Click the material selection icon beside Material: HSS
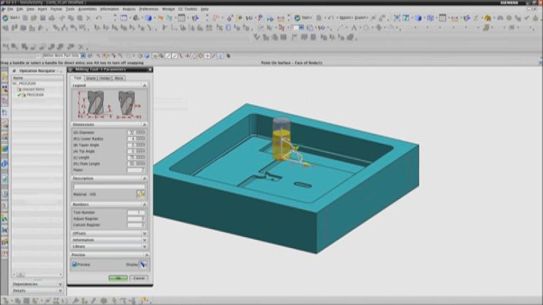The width and height of the screenshot is (543, 305). pyautogui.click(x=141, y=194)
